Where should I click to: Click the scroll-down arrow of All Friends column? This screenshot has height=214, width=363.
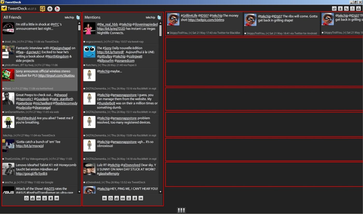(x=79, y=192)
